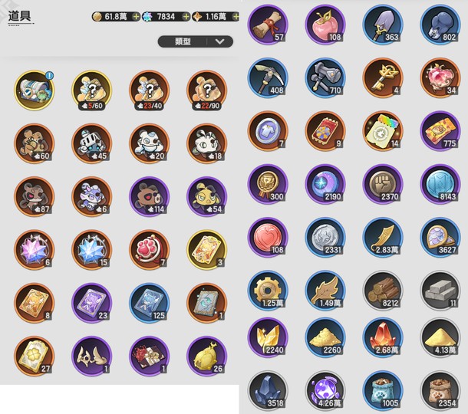Select the knight helmet pet shard with 45
This screenshot has height=414, width=468.
pyautogui.click(x=92, y=143)
